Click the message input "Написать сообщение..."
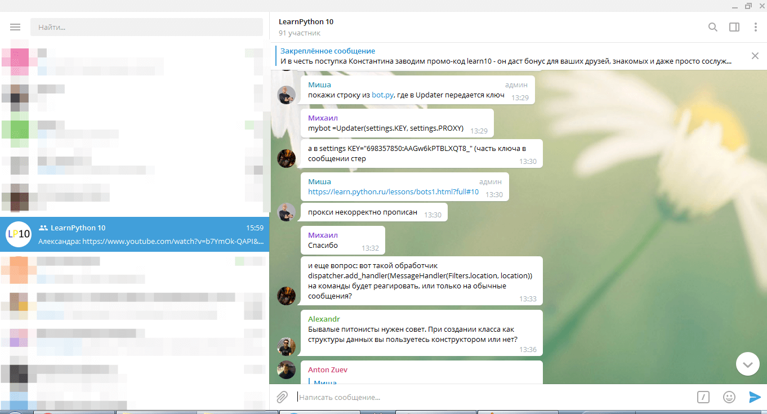 [x=493, y=397]
